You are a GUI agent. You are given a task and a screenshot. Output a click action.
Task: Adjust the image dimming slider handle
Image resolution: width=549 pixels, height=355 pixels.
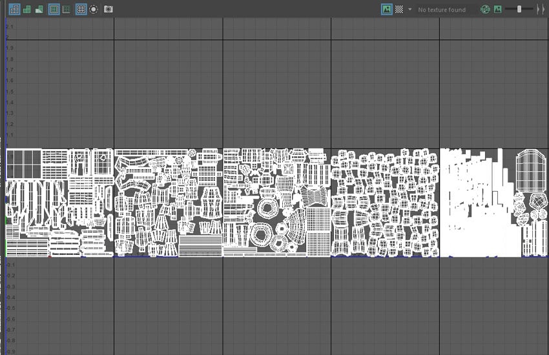click(x=519, y=9)
